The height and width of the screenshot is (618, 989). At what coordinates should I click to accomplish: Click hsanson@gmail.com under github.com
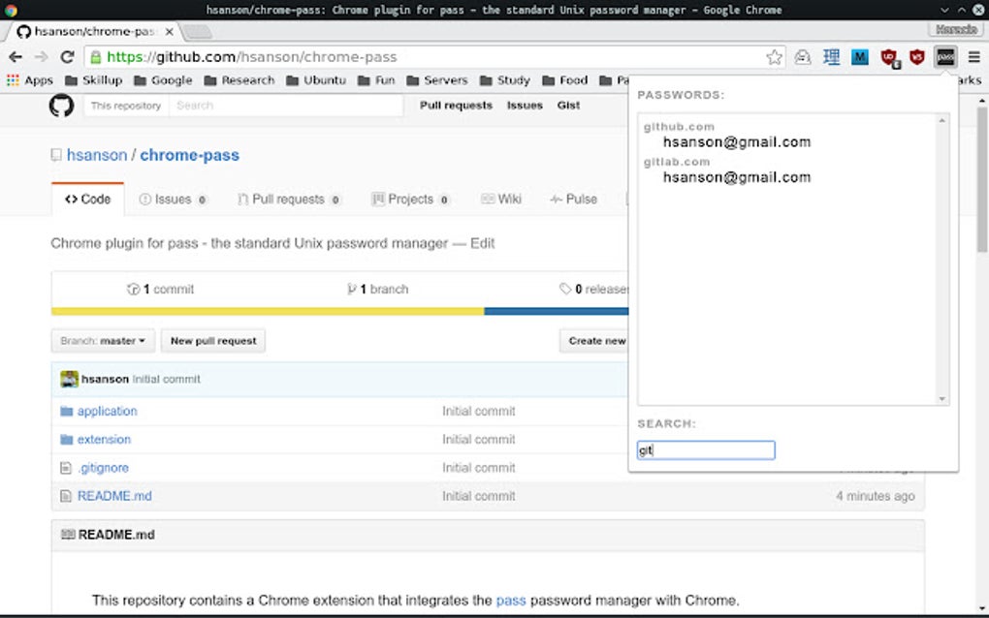(x=736, y=141)
